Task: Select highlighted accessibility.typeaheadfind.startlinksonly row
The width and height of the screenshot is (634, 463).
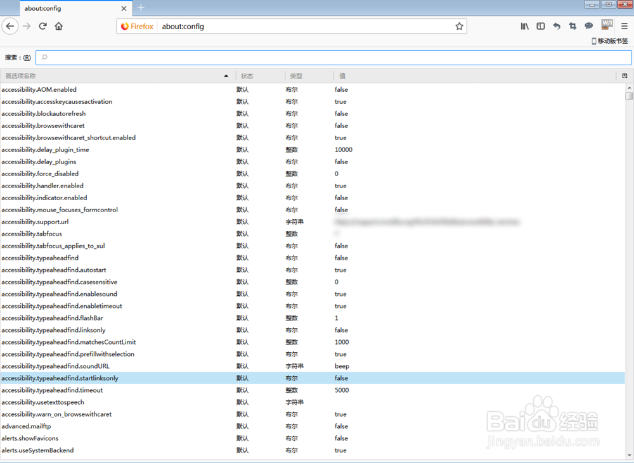Action: [x=312, y=378]
